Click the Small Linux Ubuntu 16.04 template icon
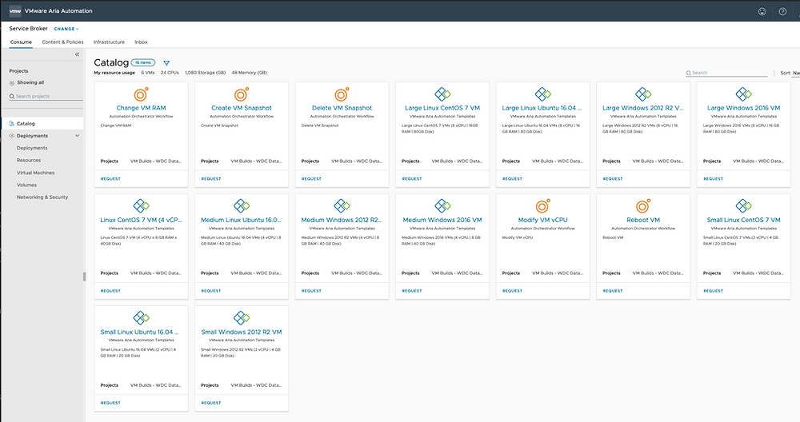 pyautogui.click(x=142, y=318)
